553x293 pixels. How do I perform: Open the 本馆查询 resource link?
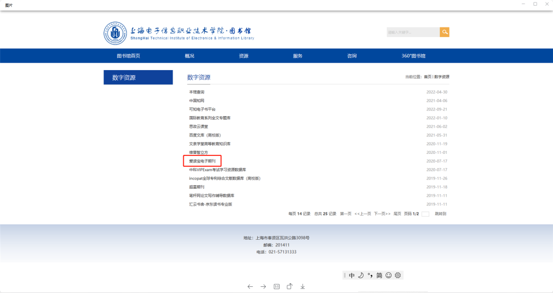[x=197, y=92]
